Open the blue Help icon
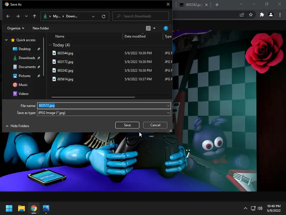This screenshot has width=286, height=215. click(x=166, y=28)
